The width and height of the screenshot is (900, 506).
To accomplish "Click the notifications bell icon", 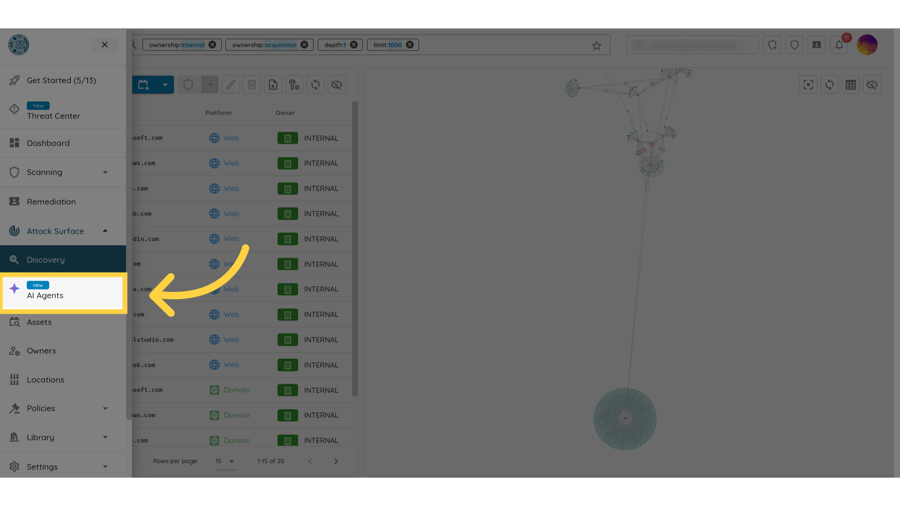I will [839, 45].
